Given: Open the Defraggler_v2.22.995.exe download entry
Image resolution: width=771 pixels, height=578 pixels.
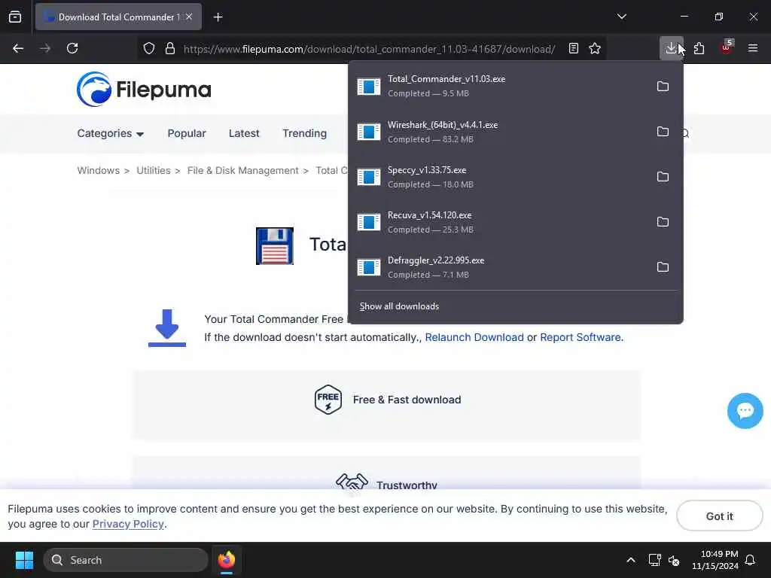Looking at the screenshot, I should click(499, 267).
